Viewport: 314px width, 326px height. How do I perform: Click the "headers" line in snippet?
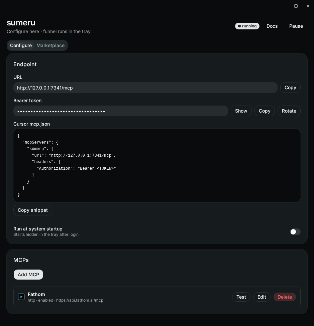tap(46, 162)
